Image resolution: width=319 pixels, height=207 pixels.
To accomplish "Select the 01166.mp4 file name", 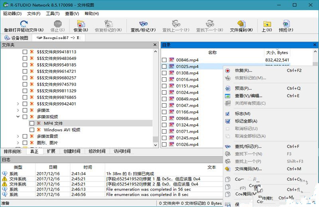I will (x=187, y=112).
